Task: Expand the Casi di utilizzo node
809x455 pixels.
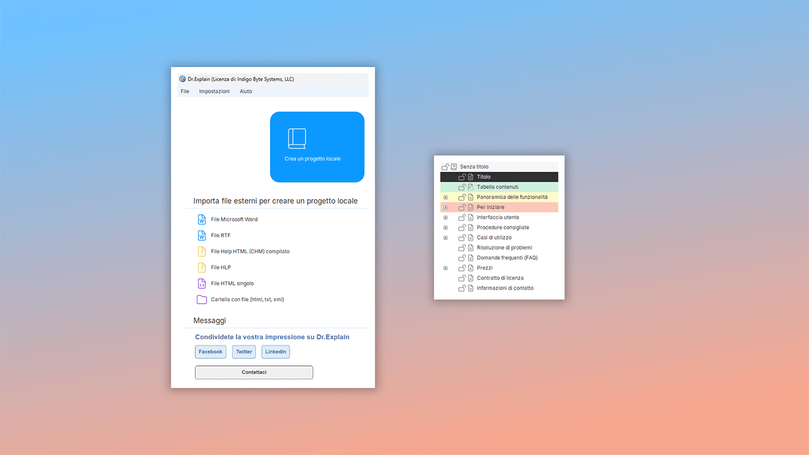Action: (445, 237)
